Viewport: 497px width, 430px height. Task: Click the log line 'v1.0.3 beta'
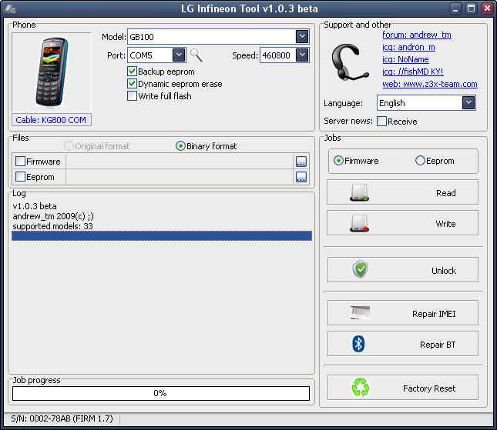click(35, 206)
